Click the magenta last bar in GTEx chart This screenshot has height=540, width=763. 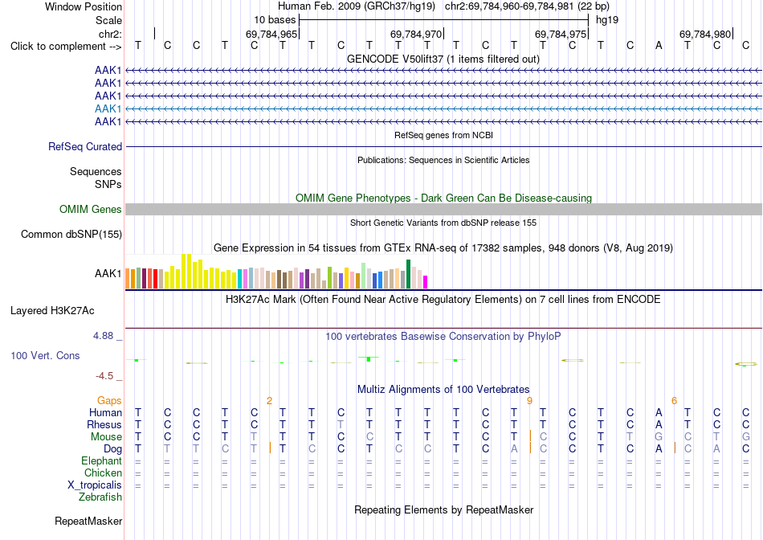tap(426, 282)
